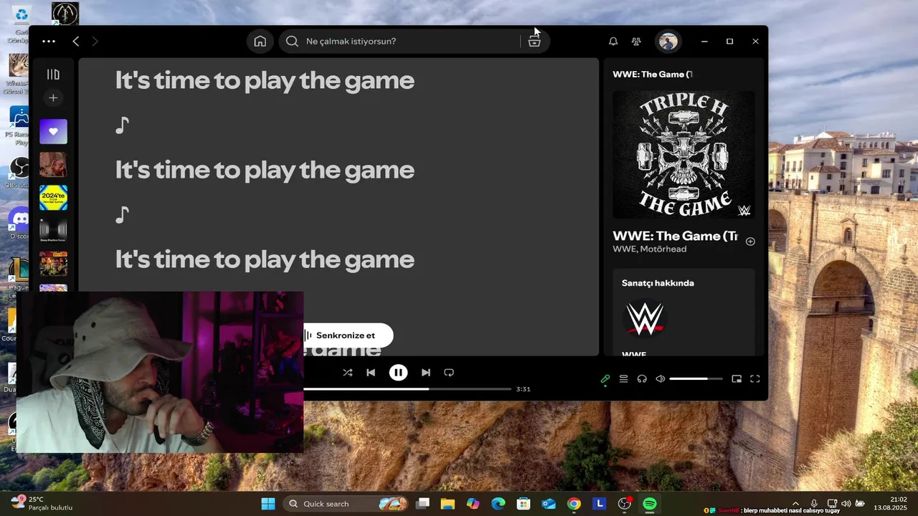
Task: Jump to first lyric line 'It's time to play the game'
Action: pos(265,80)
